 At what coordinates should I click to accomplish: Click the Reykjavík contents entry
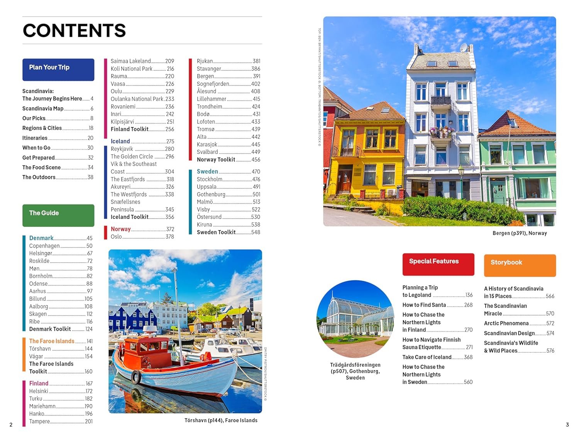(122, 149)
